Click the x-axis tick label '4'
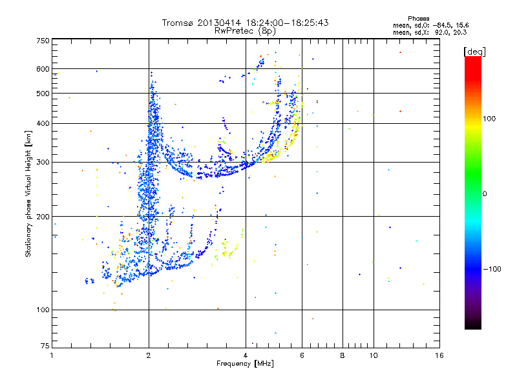Image resolution: width=517 pixels, height=387 pixels. 246,355
